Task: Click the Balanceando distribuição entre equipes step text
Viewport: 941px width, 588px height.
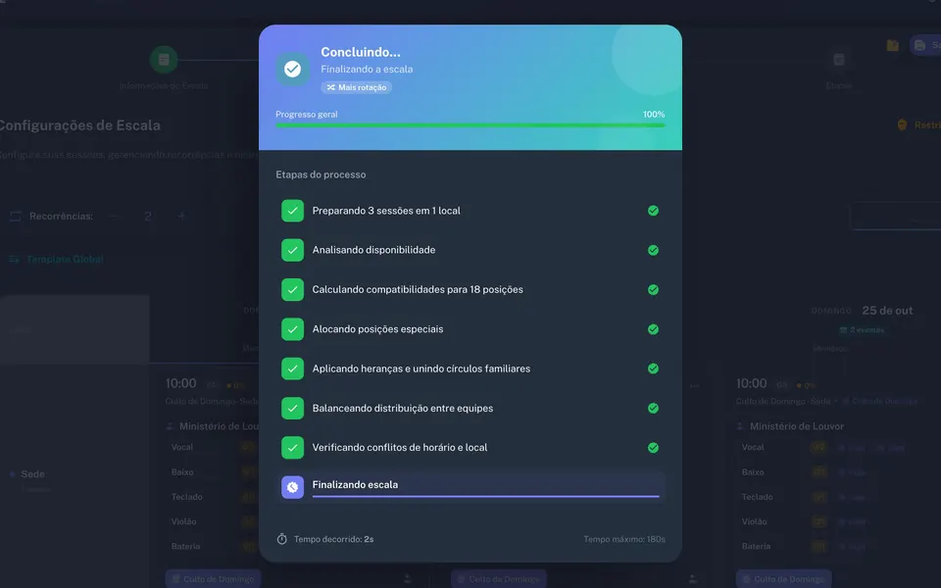Action: pyautogui.click(x=403, y=409)
